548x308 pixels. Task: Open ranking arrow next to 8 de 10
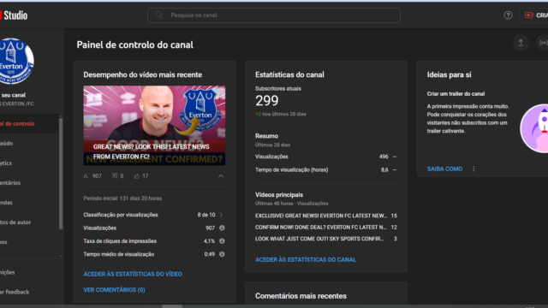(x=221, y=215)
